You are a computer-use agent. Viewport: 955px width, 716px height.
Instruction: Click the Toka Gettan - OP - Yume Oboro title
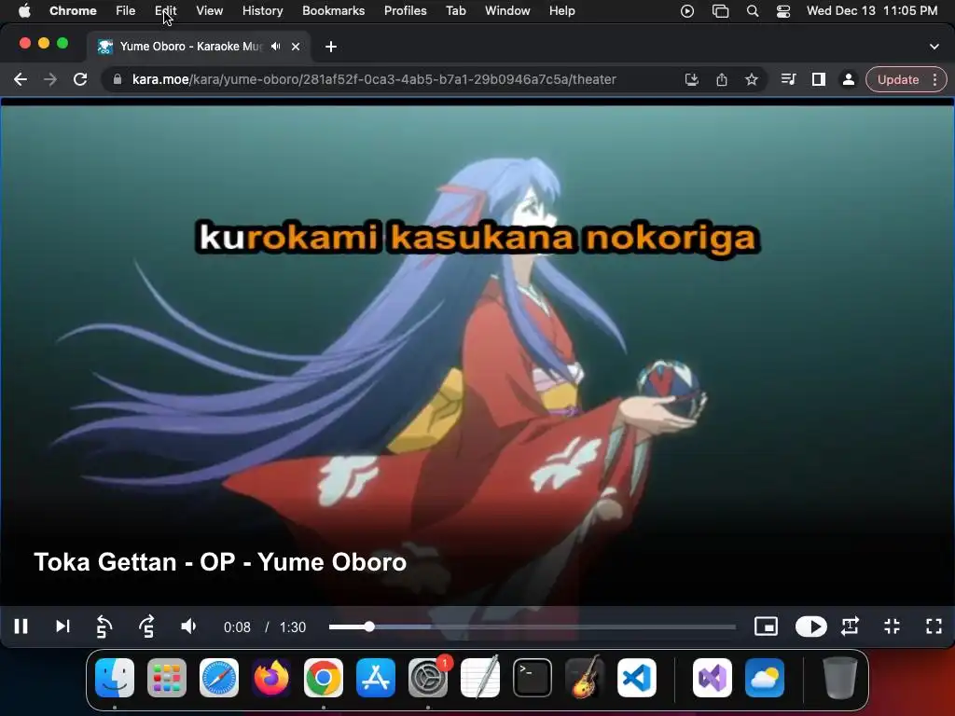[220, 562]
